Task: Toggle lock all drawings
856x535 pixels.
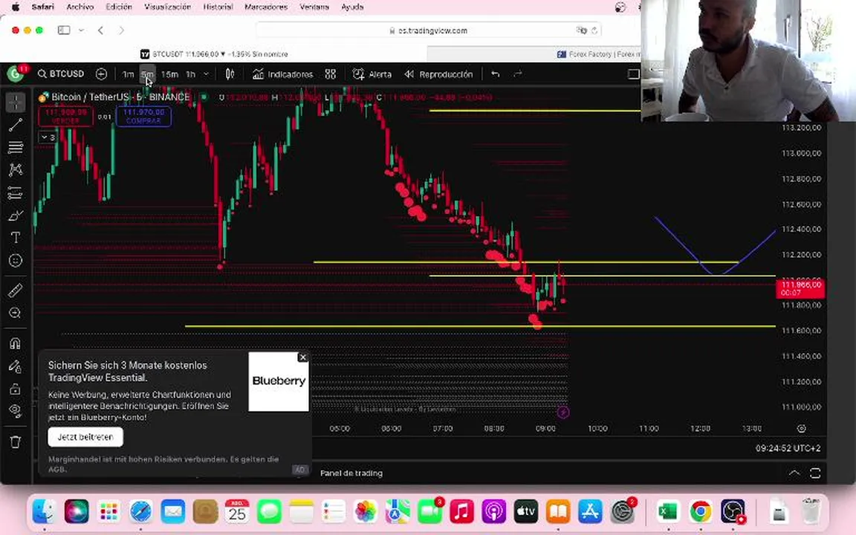Action: pos(16,389)
